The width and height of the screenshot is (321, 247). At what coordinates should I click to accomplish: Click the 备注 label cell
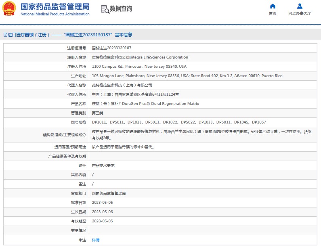pos(46,184)
